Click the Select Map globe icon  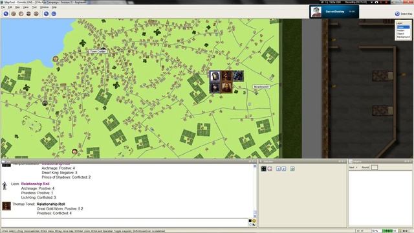coord(397,14)
